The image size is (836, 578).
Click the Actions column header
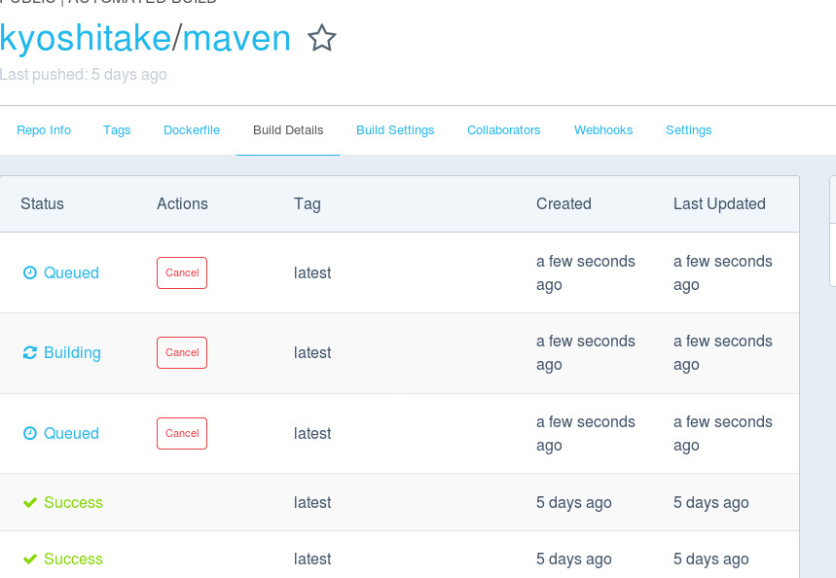[182, 203]
